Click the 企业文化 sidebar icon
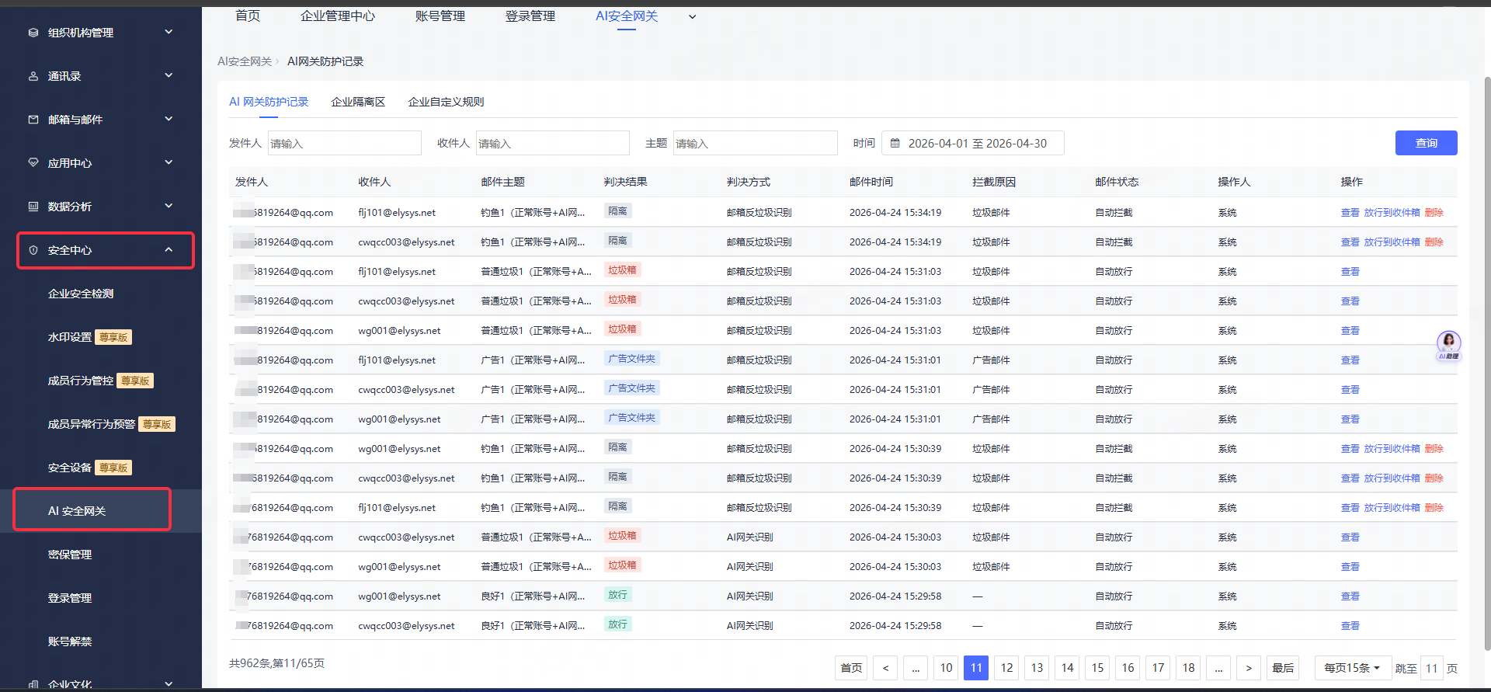 click(x=33, y=684)
